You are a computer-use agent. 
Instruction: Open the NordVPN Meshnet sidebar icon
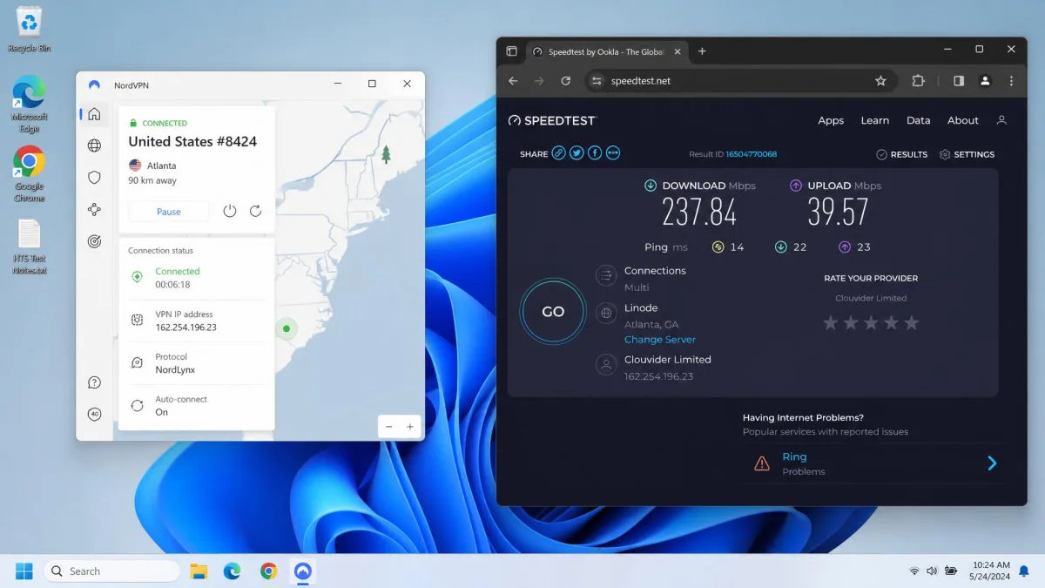coord(94,209)
